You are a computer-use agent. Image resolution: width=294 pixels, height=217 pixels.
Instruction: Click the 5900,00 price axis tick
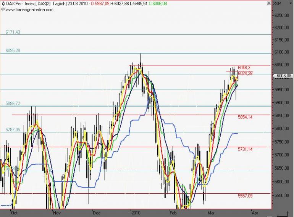282,103
